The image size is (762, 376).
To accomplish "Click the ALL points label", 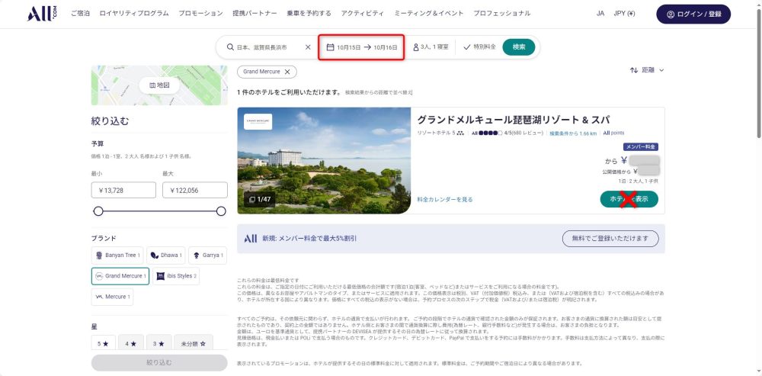I will (613, 133).
